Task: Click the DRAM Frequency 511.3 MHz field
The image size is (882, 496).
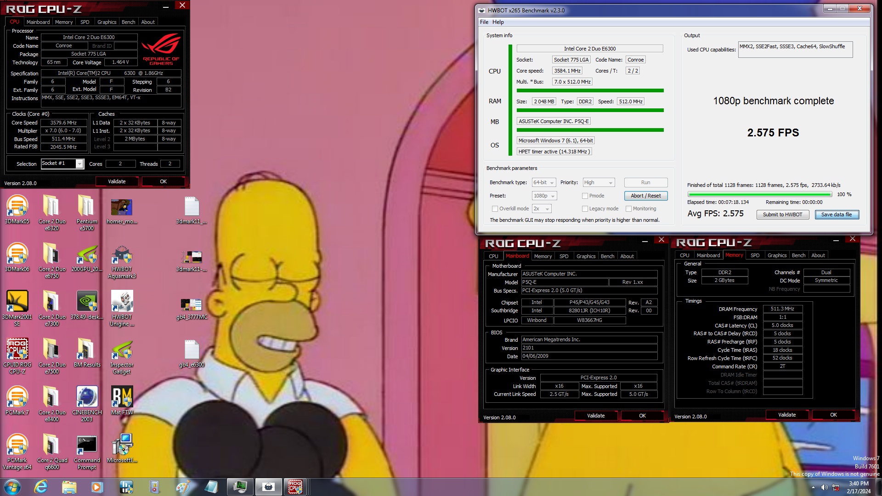Action: [782, 309]
